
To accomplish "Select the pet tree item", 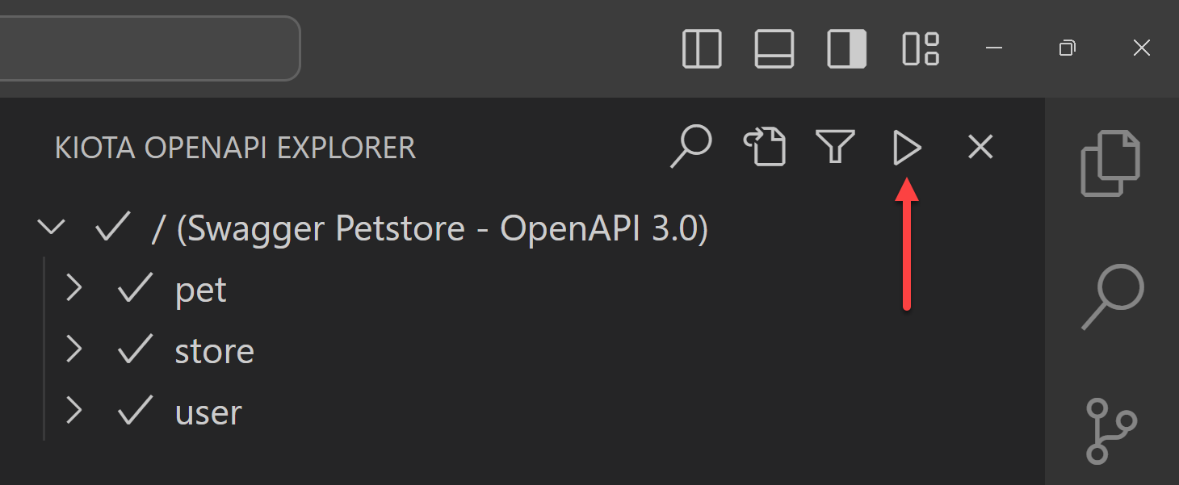I will (x=201, y=291).
